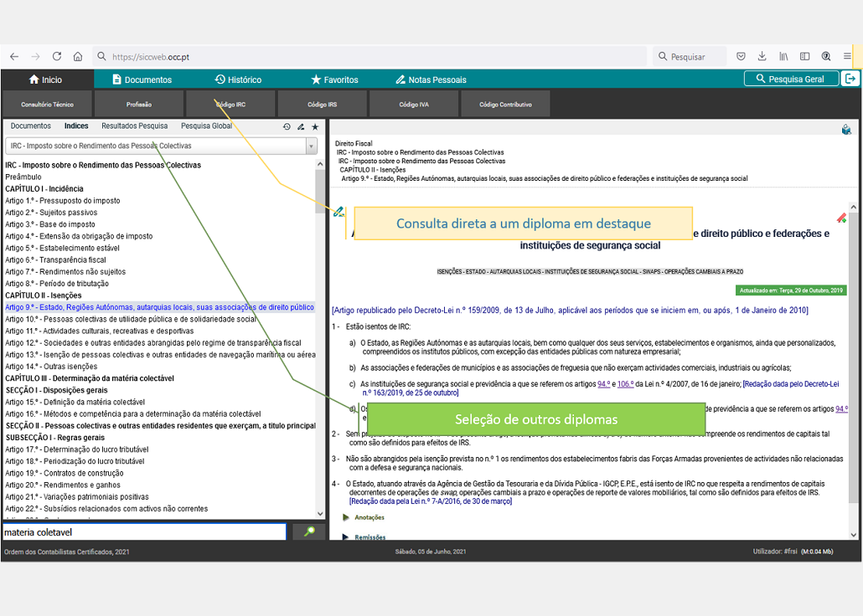863x616 pixels.
Task: Open Artigo 17.º - Determinação do lucro tributável
Action: pyautogui.click(x=77, y=449)
